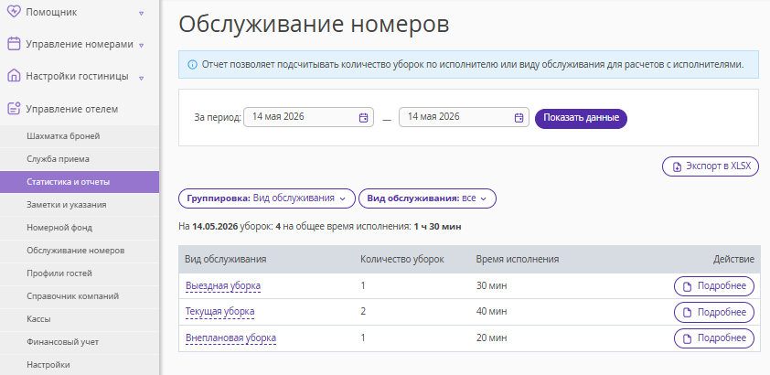Expand the Помощник menu arrow
Image resolution: width=770 pixels, height=375 pixels.
pos(142,13)
